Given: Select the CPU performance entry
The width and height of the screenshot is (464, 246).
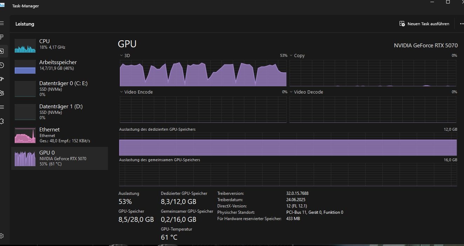Looking at the screenshot, I should [x=60, y=46].
